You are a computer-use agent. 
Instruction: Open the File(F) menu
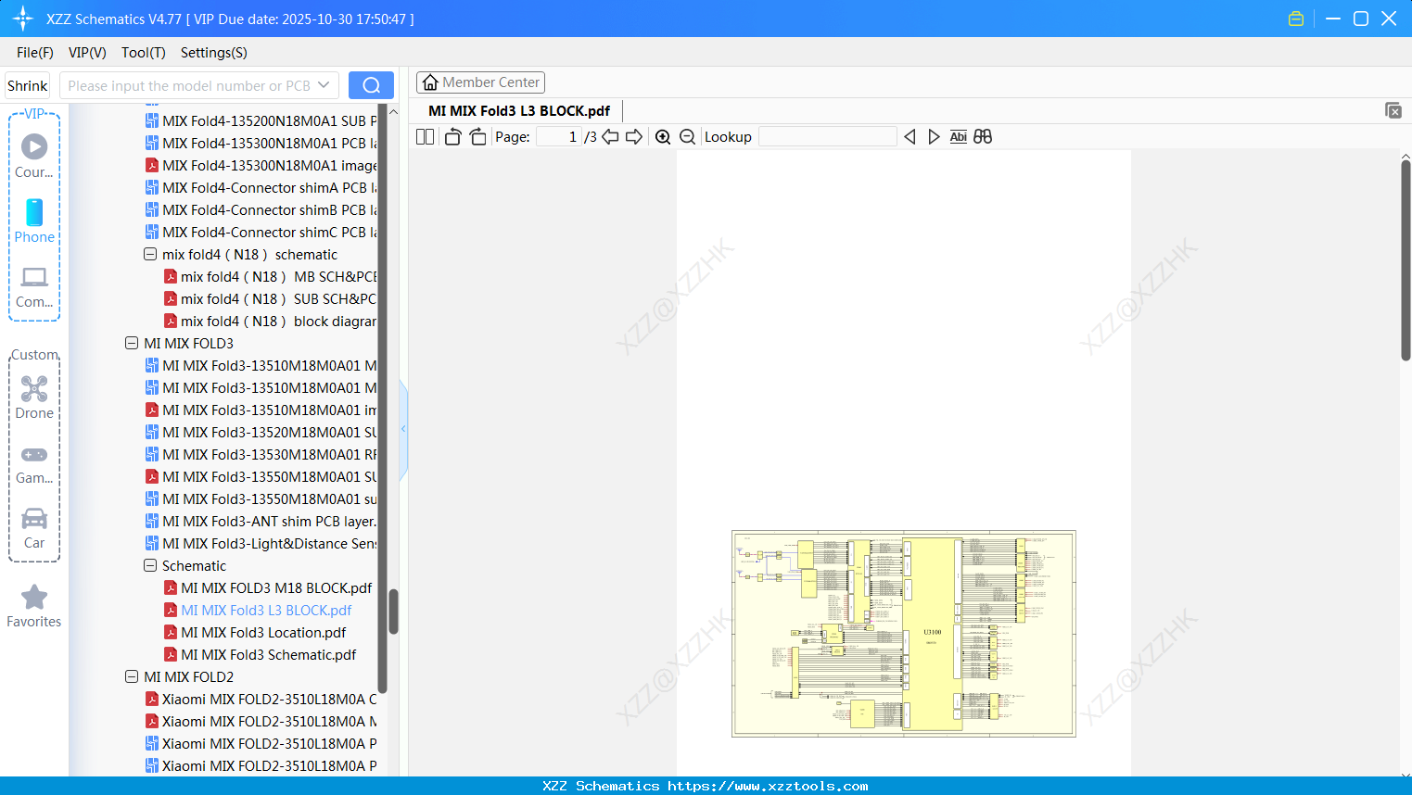click(x=35, y=53)
